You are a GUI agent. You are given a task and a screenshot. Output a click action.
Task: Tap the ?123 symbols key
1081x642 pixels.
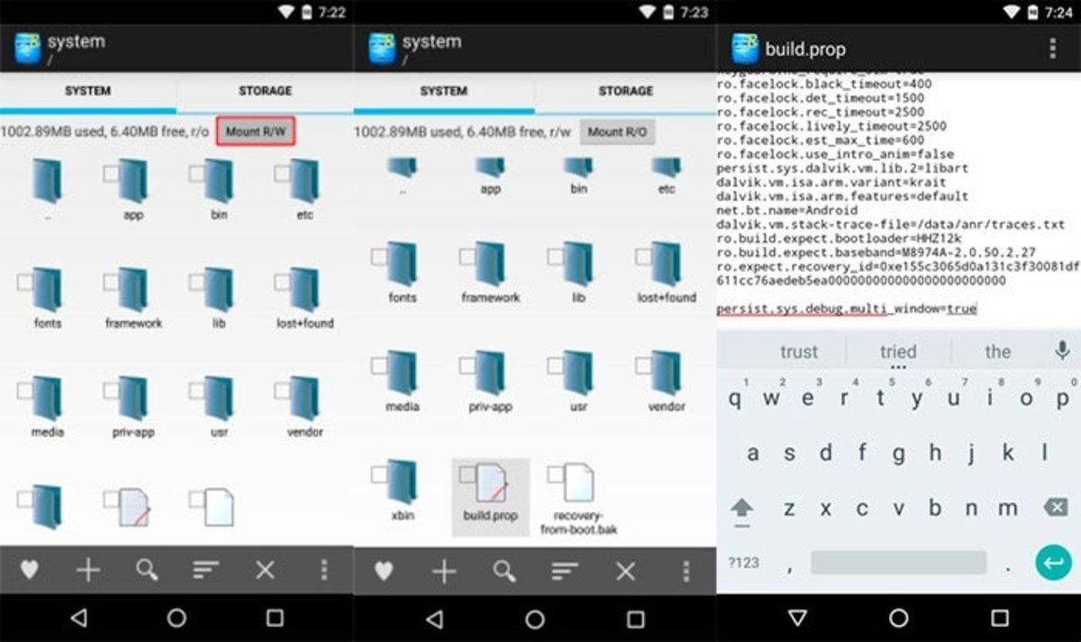coord(744,563)
